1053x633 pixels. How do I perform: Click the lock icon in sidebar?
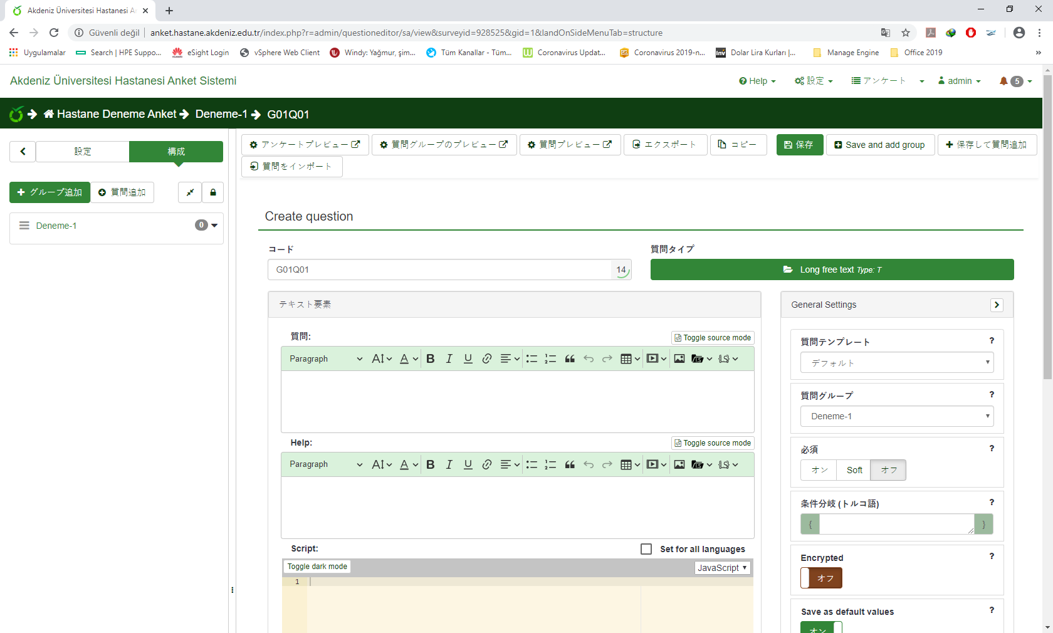click(x=213, y=192)
